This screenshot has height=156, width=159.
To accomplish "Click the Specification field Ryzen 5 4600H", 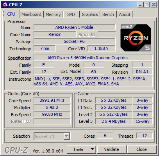I will (93, 58).
